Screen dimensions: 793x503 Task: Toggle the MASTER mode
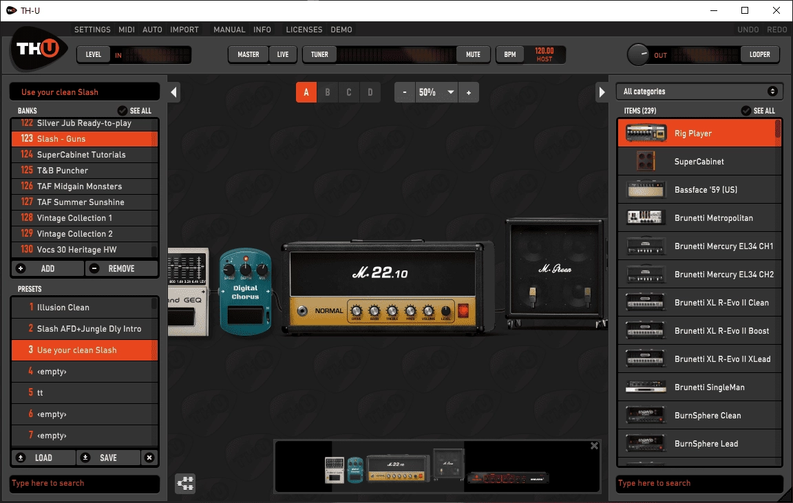249,54
